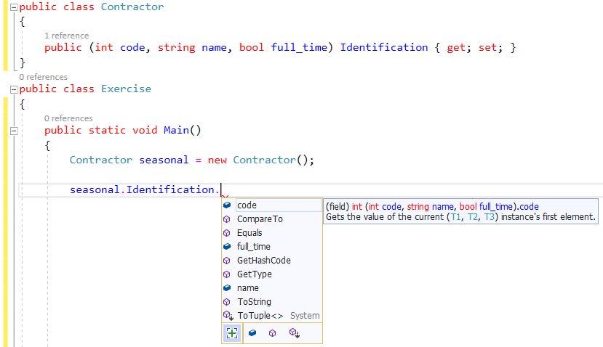Click the Identification property name declaration
Viewport: 603px width, 347px height.
tap(384, 48)
